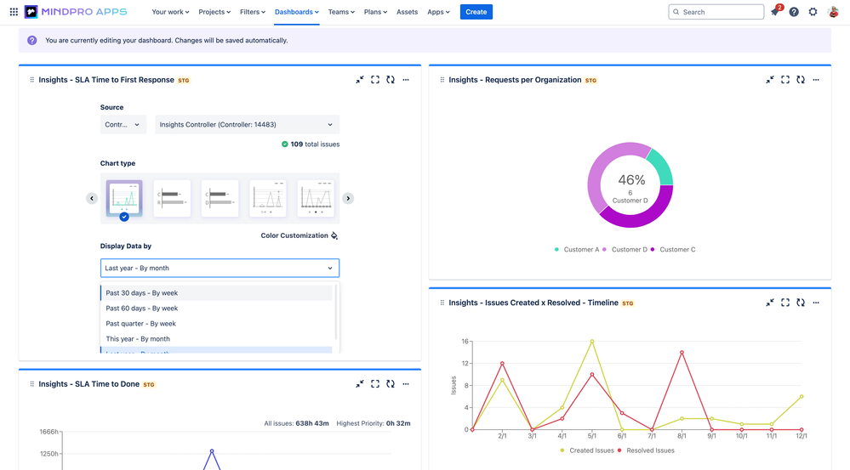
Task: Refresh the SLA Time to Done gadget
Action: point(391,384)
